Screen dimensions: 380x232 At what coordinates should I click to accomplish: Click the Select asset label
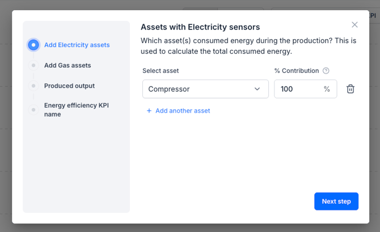[161, 71]
